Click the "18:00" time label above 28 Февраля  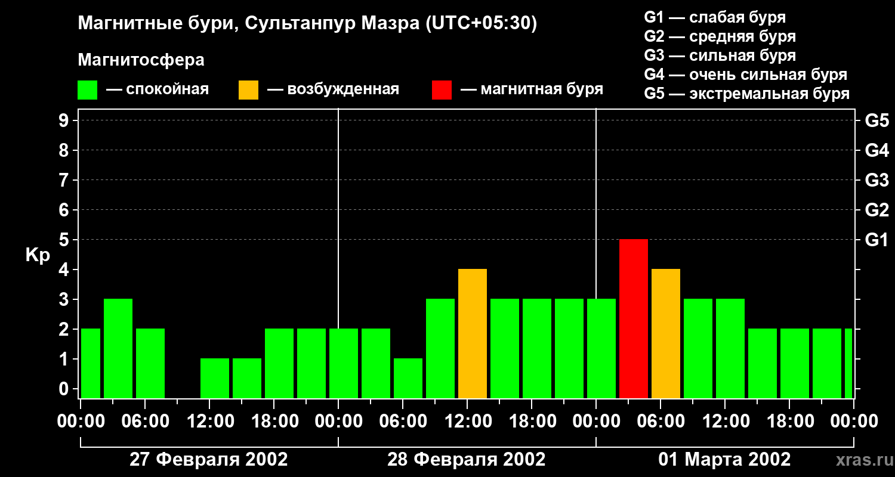tap(532, 422)
